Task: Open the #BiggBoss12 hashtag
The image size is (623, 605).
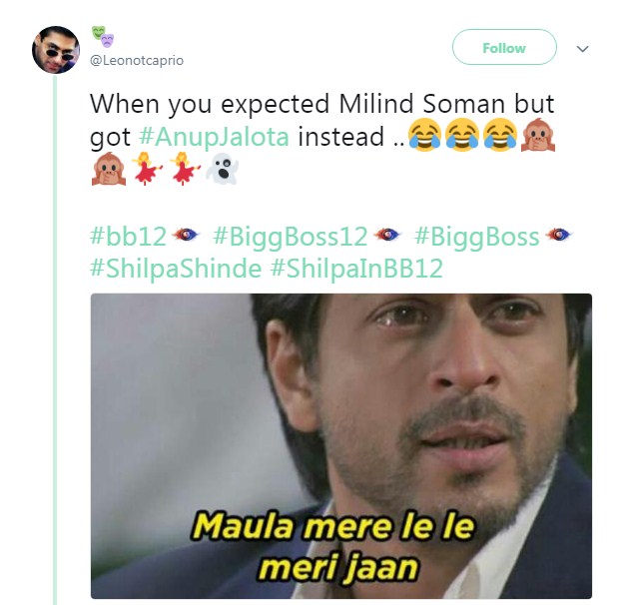Action: tap(291, 237)
